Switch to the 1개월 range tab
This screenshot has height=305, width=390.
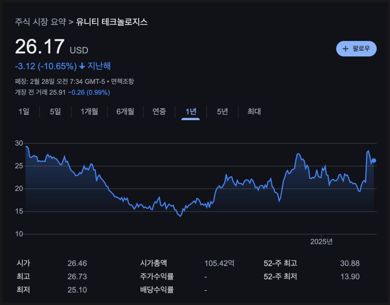tap(89, 112)
